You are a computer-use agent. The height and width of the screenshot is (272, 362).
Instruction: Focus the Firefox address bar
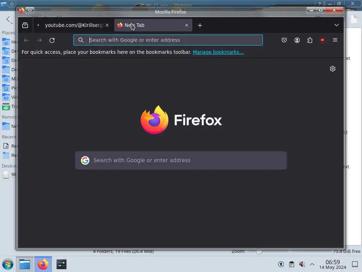(x=168, y=40)
